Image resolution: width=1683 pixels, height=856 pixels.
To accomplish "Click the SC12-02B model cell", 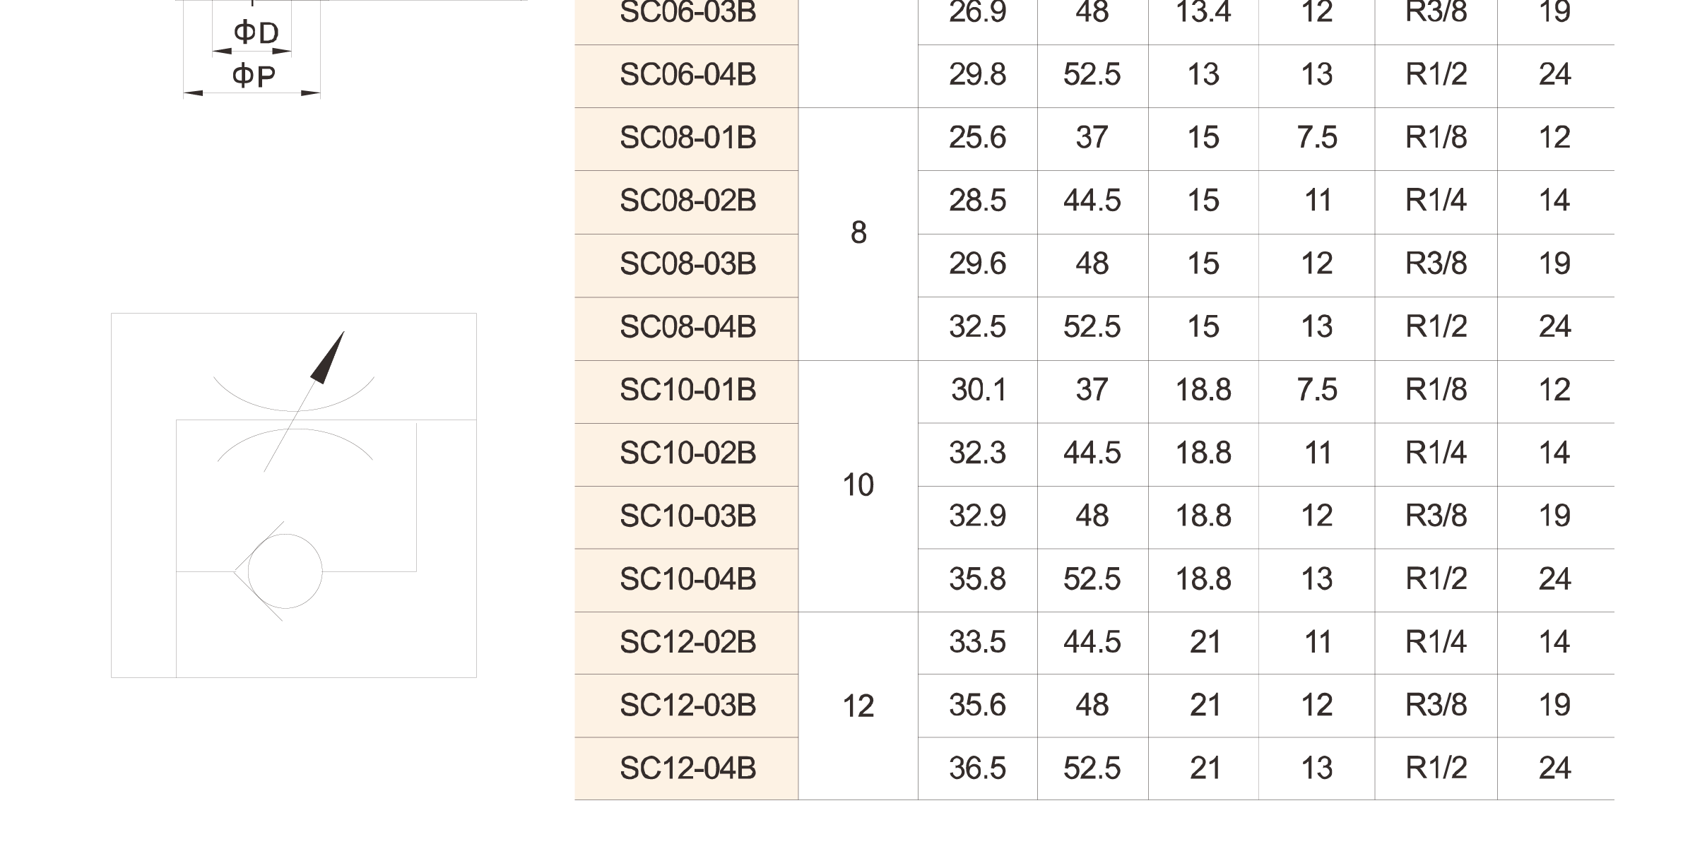I will tap(687, 643).
